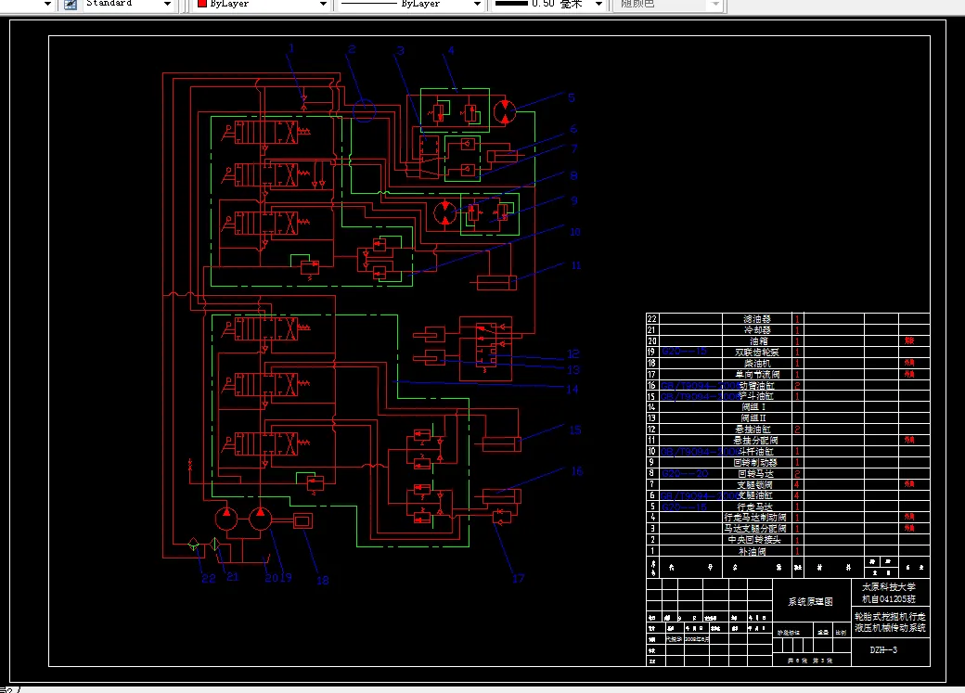Viewport: 965px width, 693px height.
Task: Click the red ByLayer color swatch
Action: pyautogui.click(x=202, y=4)
